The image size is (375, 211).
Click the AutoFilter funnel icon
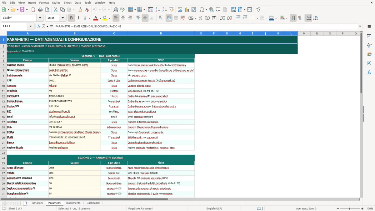coord(172,10)
